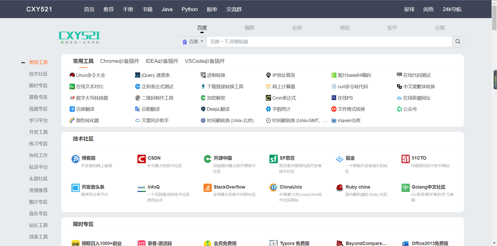Switch to the Chrome必备插件 tab
Screen dimensions: 497x246
pos(120,61)
